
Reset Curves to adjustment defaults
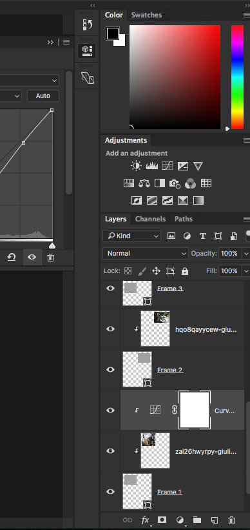click(12, 257)
